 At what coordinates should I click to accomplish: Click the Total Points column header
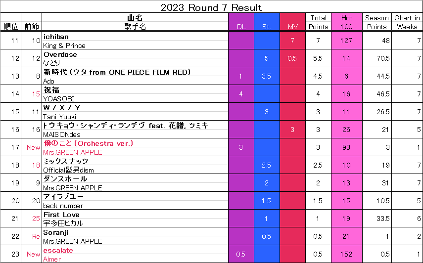click(318, 22)
